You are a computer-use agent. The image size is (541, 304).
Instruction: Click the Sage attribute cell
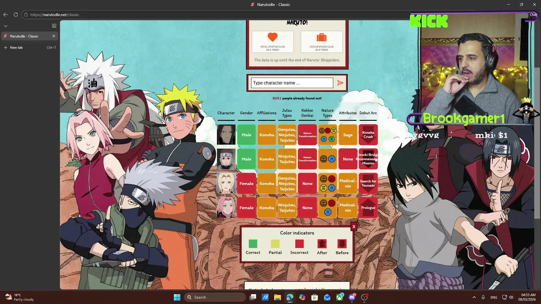(x=348, y=135)
